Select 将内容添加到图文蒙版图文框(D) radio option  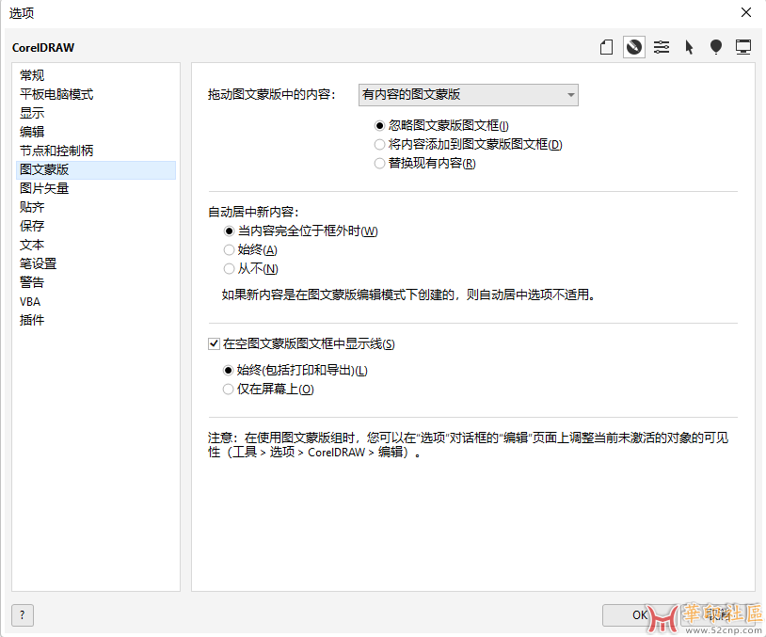pyautogui.click(x=468, y=145)
